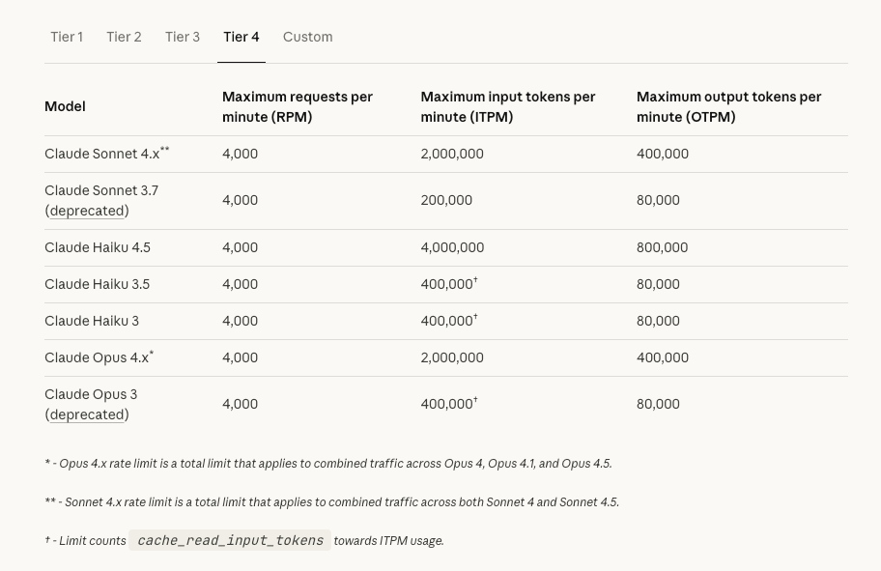Click the Model column header
This screenshot has height=571, width=881.
(65, 106)
